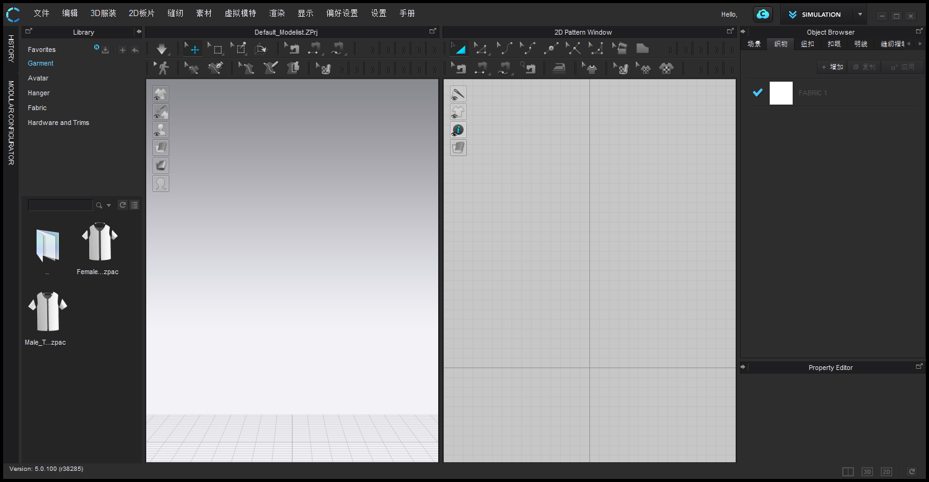The height and width of the screenshot is (482, 929).
Task: Choose the Add Point tool in 2D toolbar
Action: (x=551, y=49)
